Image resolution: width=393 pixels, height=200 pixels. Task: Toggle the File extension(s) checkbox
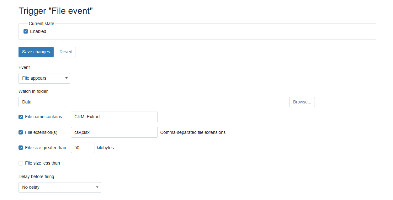coord(21,132)
